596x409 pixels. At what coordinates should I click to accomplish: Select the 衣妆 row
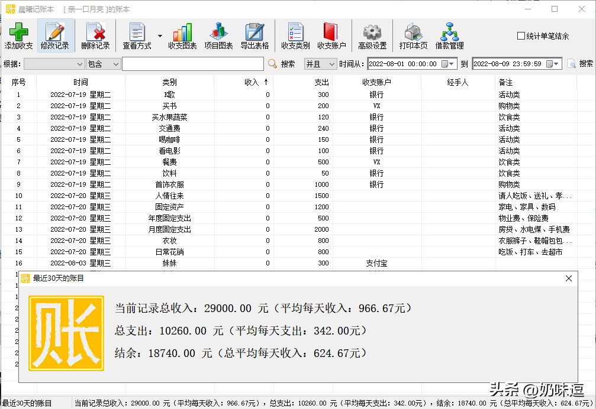(289, 241)
